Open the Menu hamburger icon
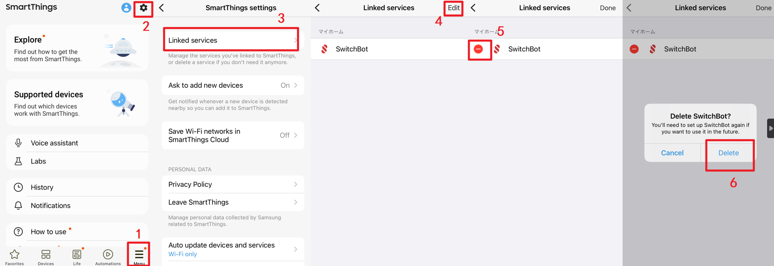Image resolution: width=774 pixels, height=266 pixels. click(138, 254)
